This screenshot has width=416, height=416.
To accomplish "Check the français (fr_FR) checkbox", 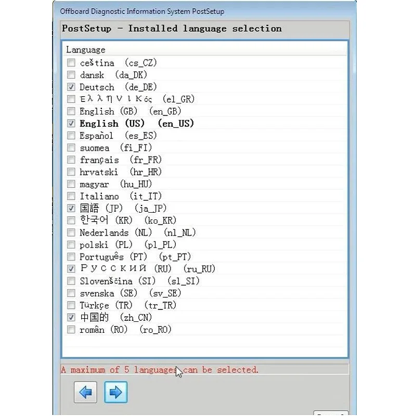I will coord(71,160).
